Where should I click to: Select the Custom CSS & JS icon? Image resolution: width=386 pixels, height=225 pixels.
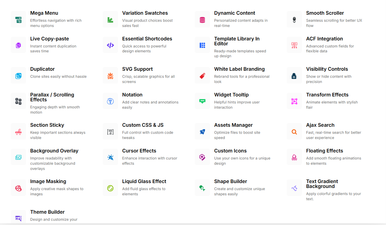[110, 132]
